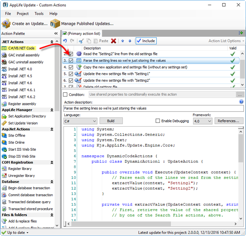The image size is (246, 236).
Task: Collapse the Database group
Action: click(52, 182)
